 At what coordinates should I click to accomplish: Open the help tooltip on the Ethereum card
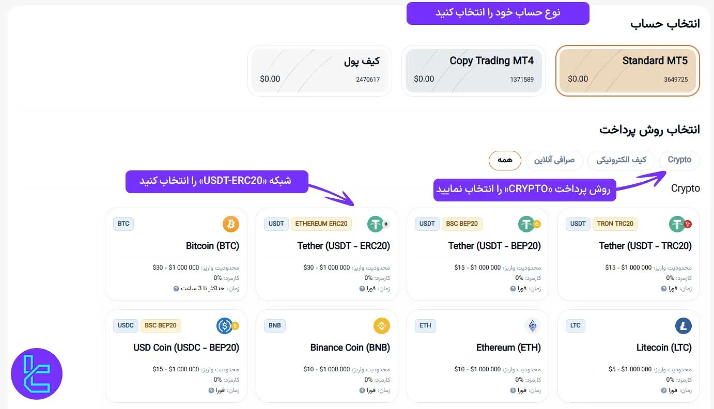click(x=513, y=390)
